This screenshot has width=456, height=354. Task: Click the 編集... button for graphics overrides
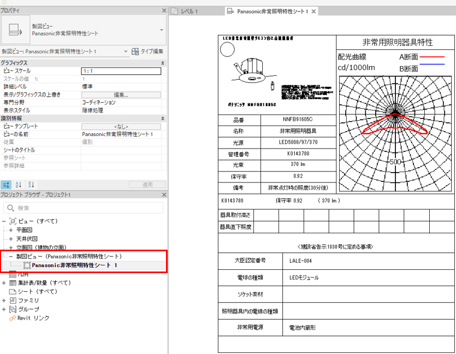click(121, 95)
